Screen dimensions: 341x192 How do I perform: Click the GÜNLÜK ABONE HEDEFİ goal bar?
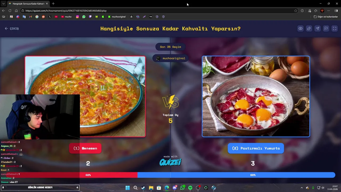pyautogui.click(x=40, y=187)
